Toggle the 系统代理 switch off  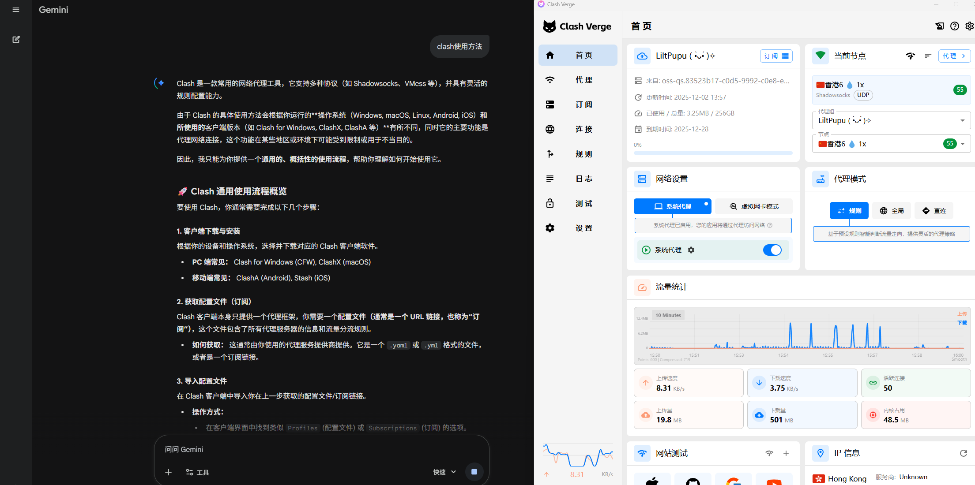click(772, 250)
